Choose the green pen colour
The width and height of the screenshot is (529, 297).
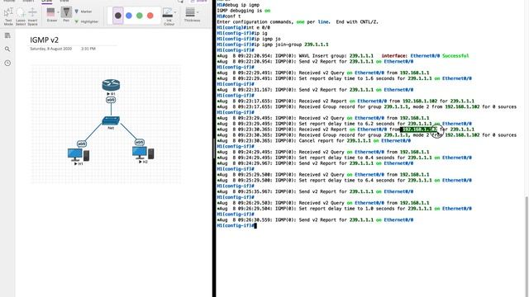coord(140,16)
